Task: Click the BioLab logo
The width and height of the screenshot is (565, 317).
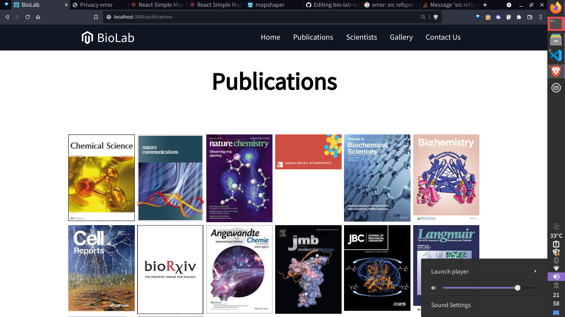Action: [108, 38]
